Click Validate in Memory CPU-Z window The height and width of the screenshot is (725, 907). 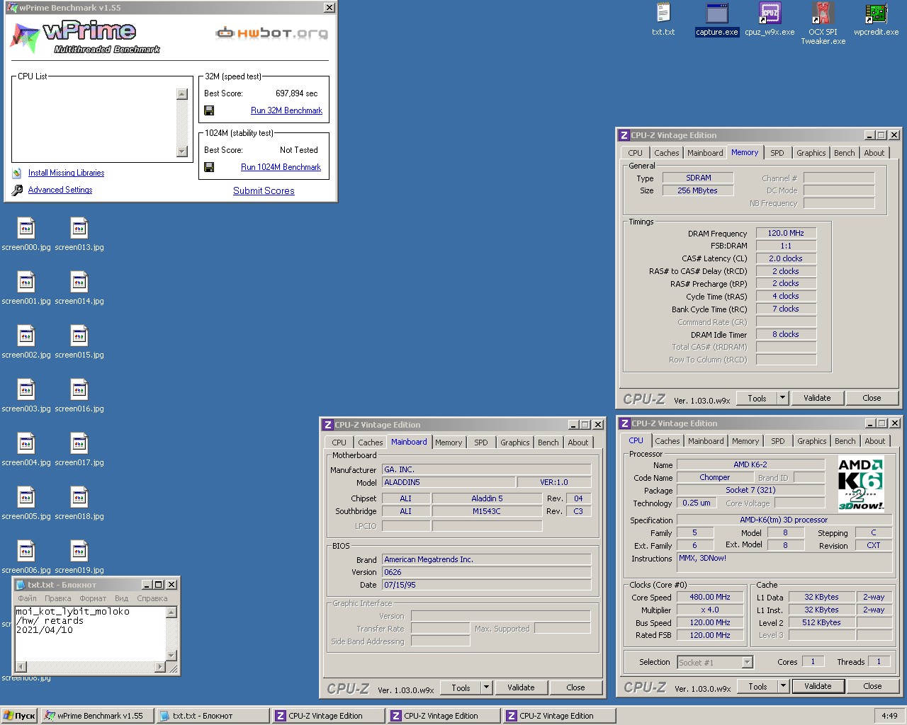(x=817, y=398)
